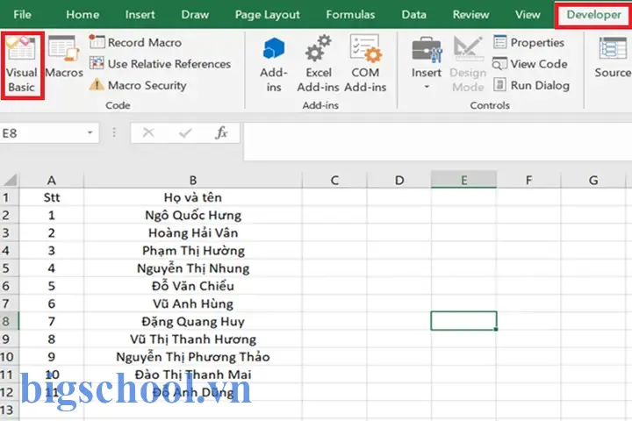This screenshot has height=421, width=632.
Task: Select column E header
Action: point(464,180)
